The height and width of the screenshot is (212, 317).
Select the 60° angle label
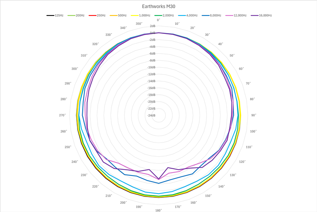(241, 69)
